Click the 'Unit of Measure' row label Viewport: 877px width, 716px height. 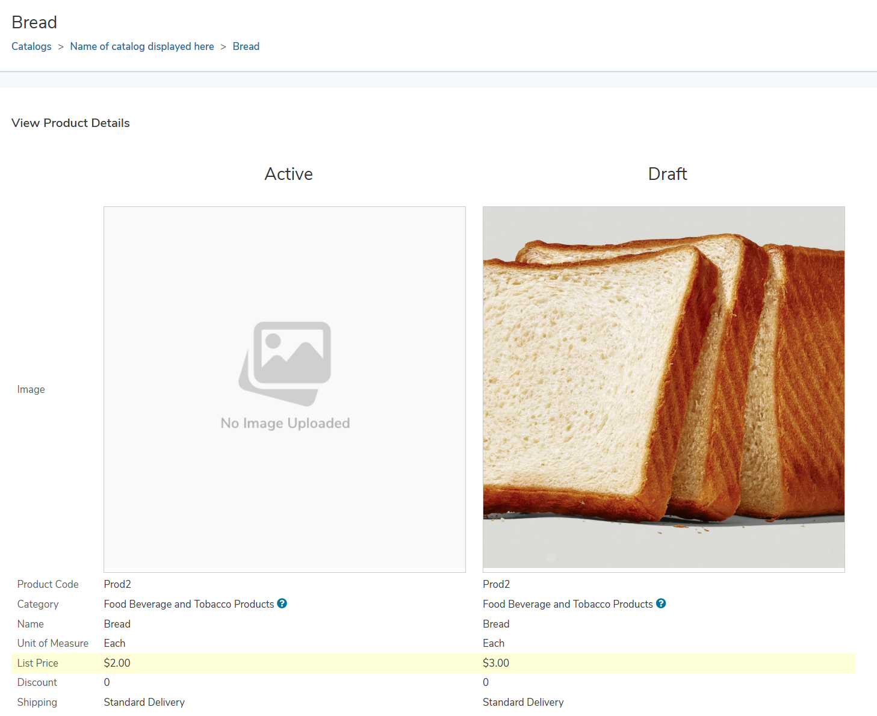pos(53,643)
